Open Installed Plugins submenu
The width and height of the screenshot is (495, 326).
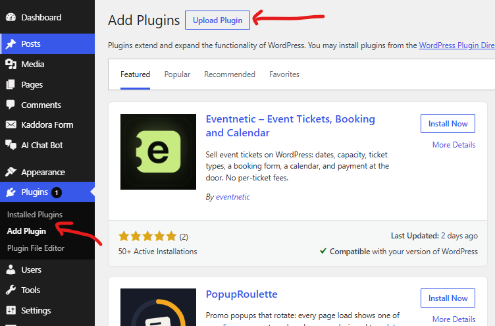(x=35, y=215)
